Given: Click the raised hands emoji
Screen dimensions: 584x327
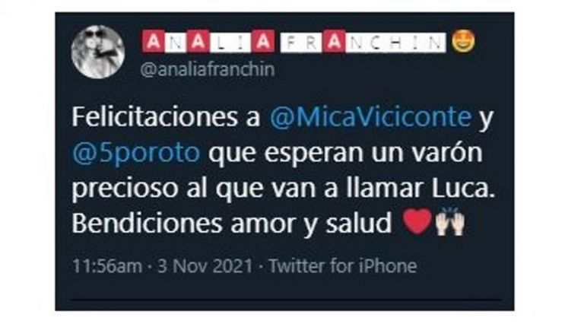Looking at the screenshot, I should pyautogui.click(x=450, y=221).
